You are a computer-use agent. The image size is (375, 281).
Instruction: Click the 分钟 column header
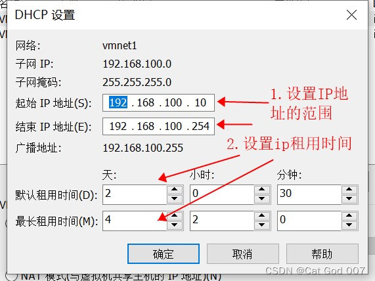click(x=289, y=175)
